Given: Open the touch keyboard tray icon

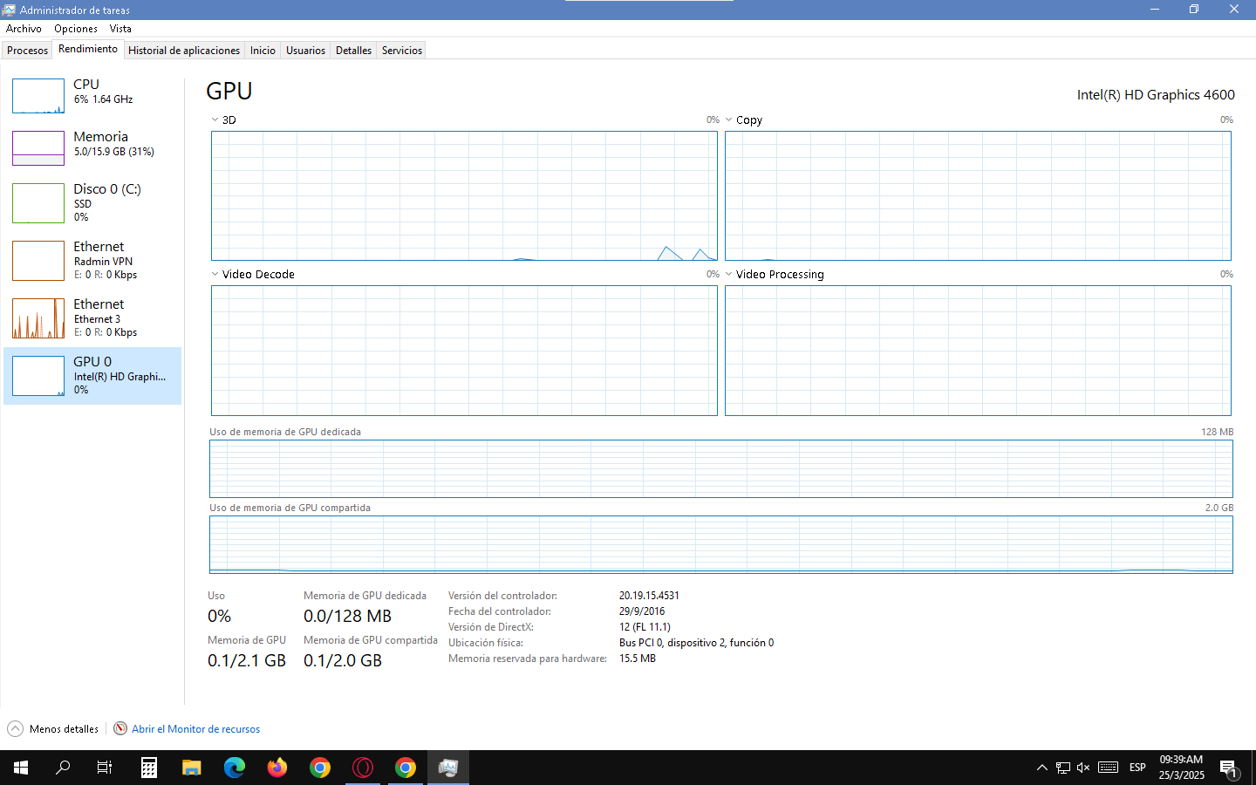Looking at the screenshot, I should tap(1108, 768).
